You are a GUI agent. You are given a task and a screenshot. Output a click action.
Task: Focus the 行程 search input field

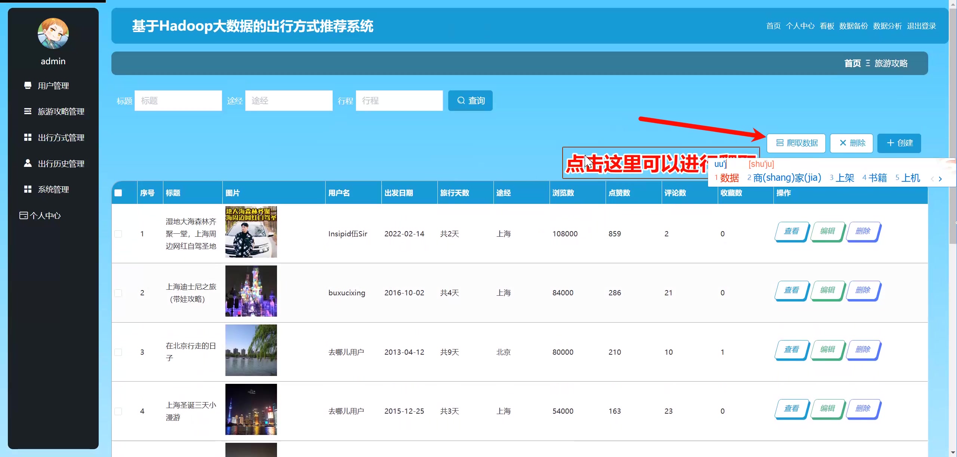[x=399, y=100]
